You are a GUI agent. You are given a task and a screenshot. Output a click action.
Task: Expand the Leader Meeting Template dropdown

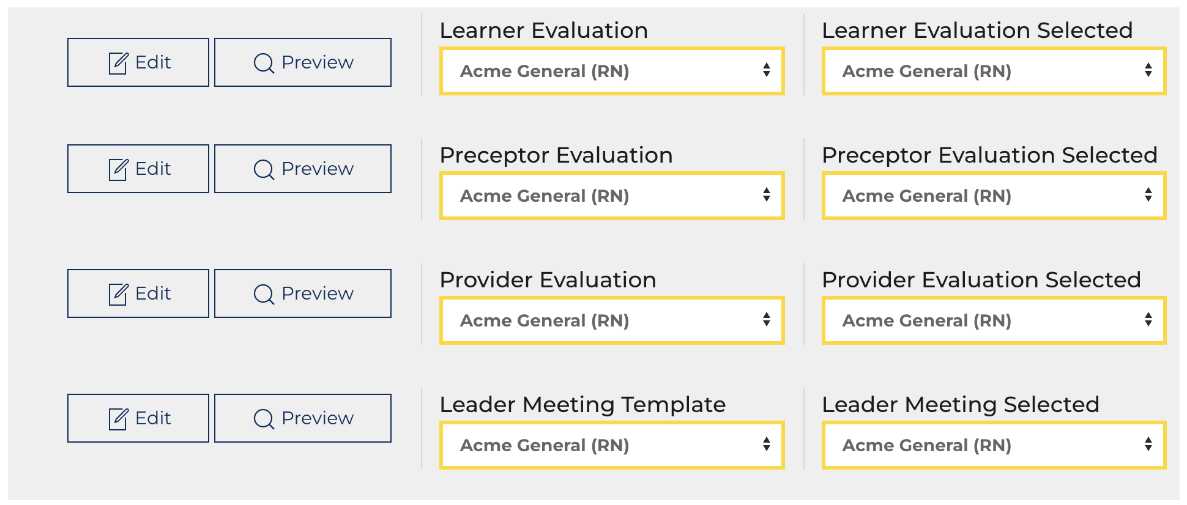[x=612, y=445]
